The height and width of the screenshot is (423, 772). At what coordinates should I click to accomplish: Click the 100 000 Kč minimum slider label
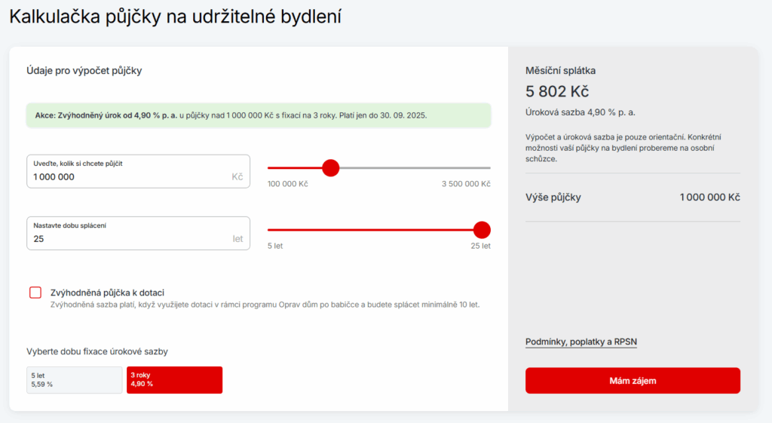tap(288, 184)
